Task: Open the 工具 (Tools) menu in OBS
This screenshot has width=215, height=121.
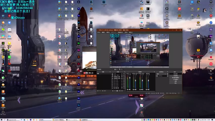Action: pyautogui.click(x=126, y=32)
